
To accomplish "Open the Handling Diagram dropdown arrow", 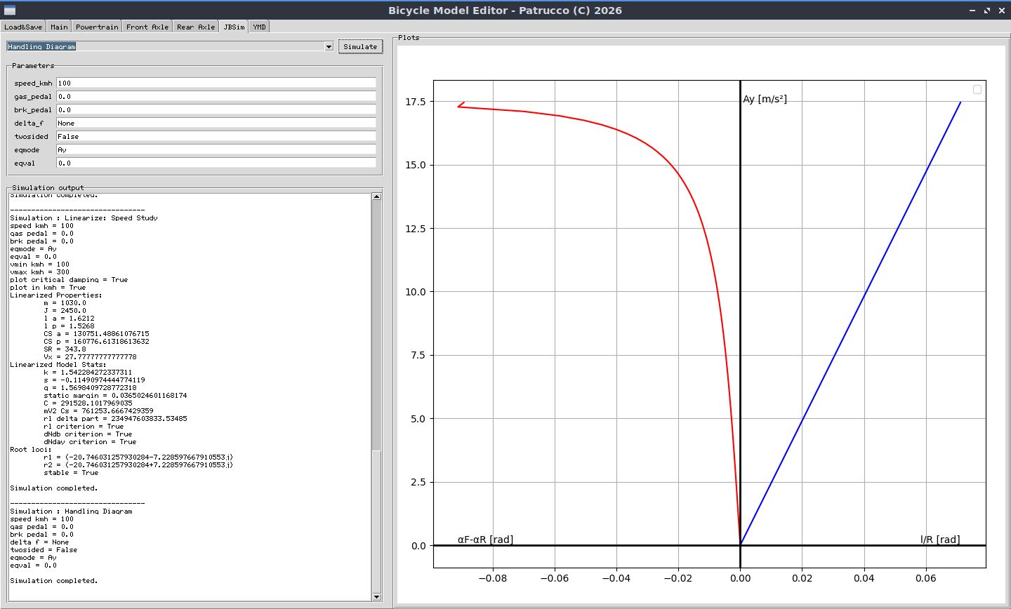I will pyautogui.click(x=329, y=47).
